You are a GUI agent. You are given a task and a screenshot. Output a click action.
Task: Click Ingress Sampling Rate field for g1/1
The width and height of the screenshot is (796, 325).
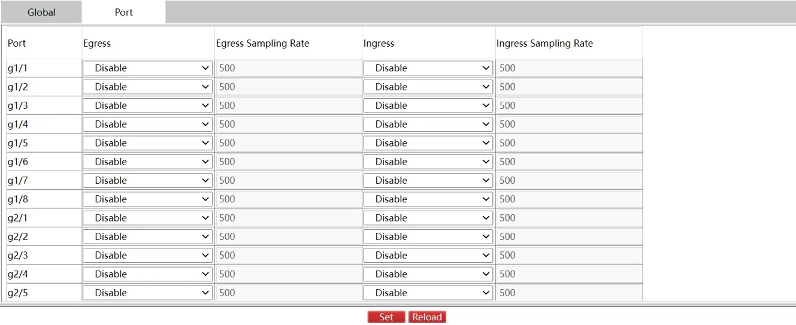click(569, 68)
